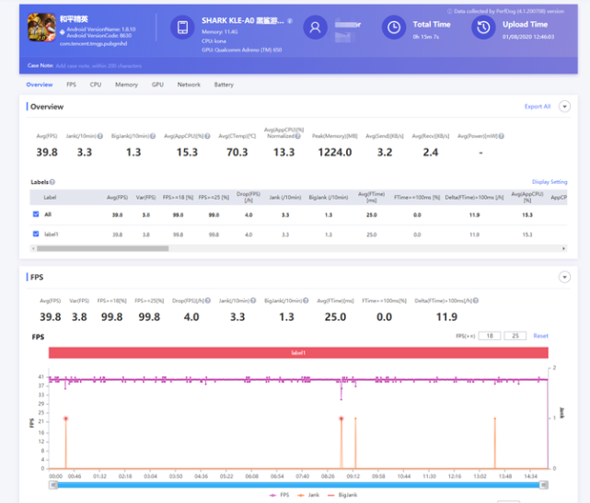590x503 pixels.
Task: Click the FPS threshold field showing 18
Action: point(492,336)
